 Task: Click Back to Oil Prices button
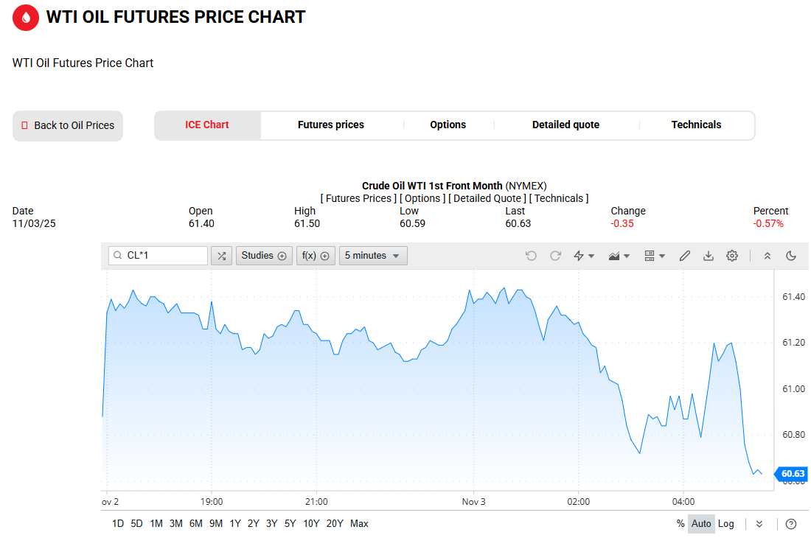68,126
